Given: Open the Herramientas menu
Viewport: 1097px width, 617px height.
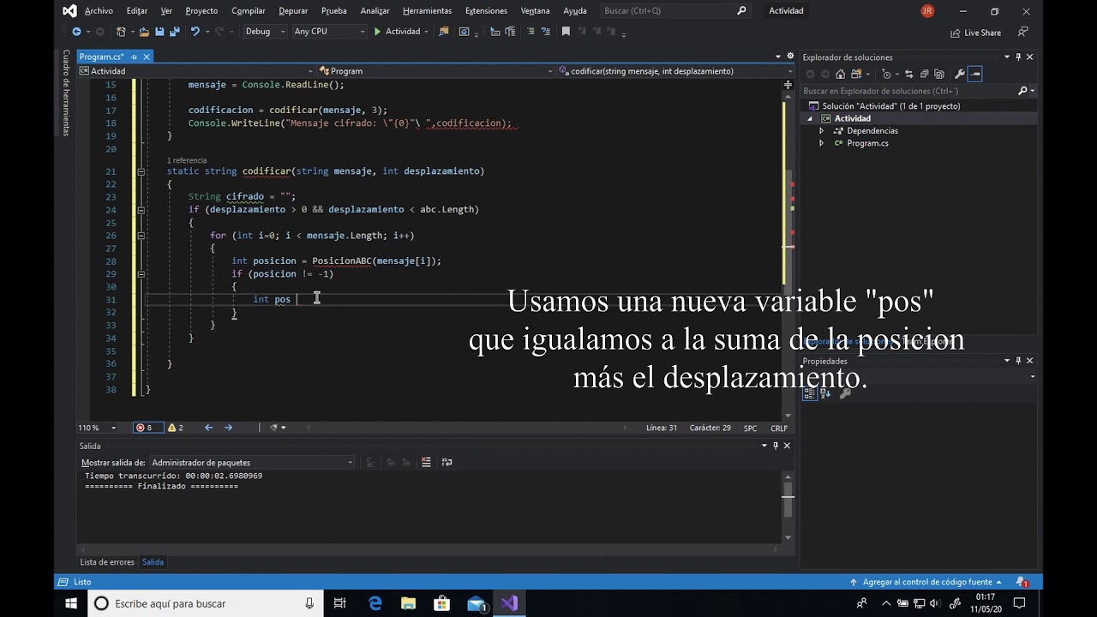Looking at the screenshot, I should [x=427, y=11].
